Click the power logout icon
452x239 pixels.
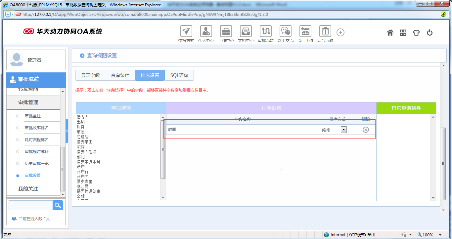[x=429, y=32]
